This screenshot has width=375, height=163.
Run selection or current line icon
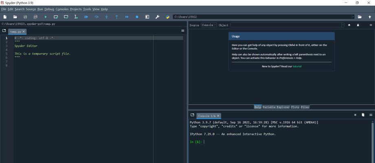pos(76,17)
